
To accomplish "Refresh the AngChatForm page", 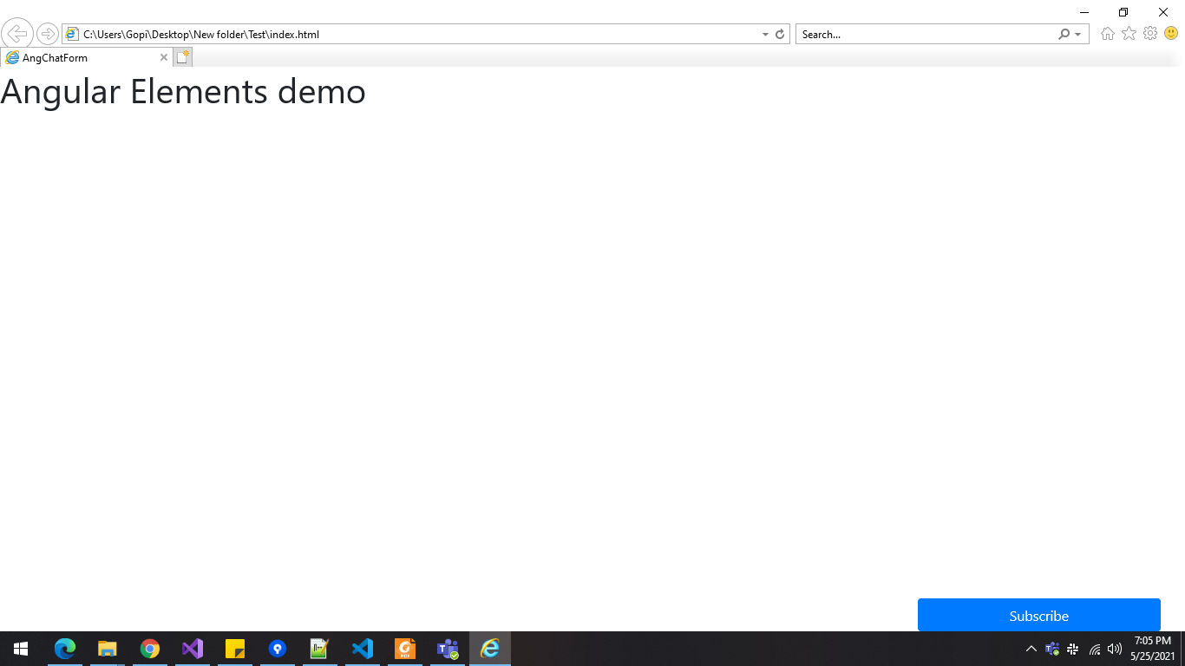I will click(778, 34).
